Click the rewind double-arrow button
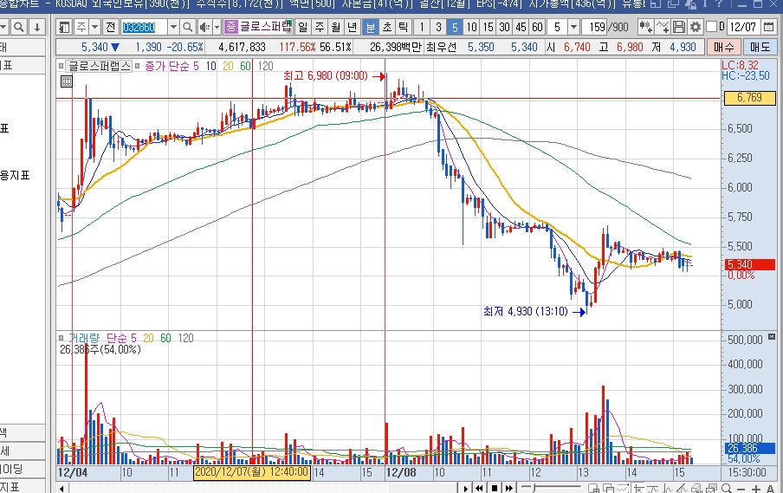The width and height of the screenshot is (783, 493). [479, 488]
